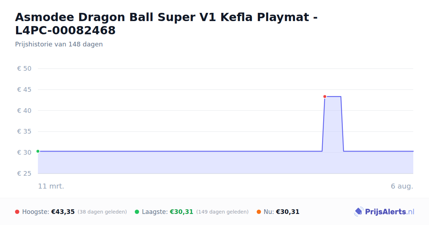Click the red highest-price dot on chart
429x225 pixels.
pos(325,96)
